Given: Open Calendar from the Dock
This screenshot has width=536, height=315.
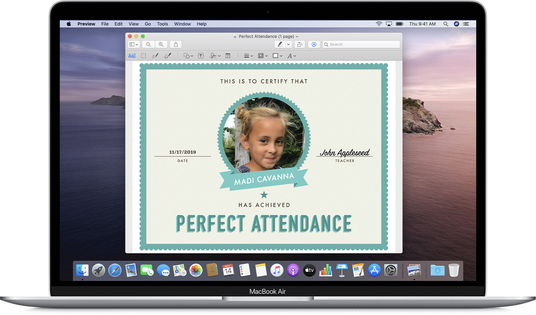Looking at the screenshot, I should tap(228, 270).
